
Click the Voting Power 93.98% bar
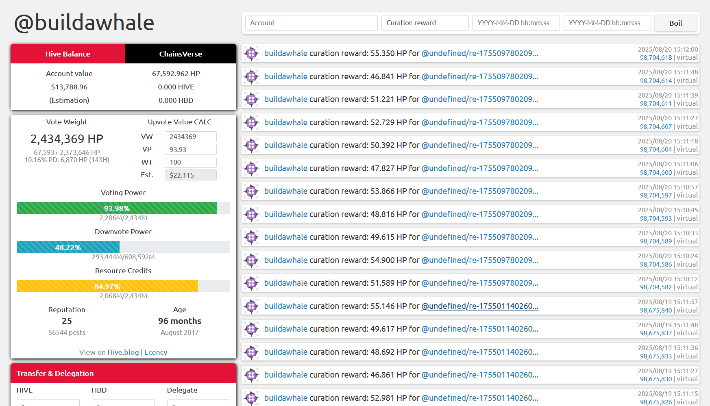[x=123, y=208]
